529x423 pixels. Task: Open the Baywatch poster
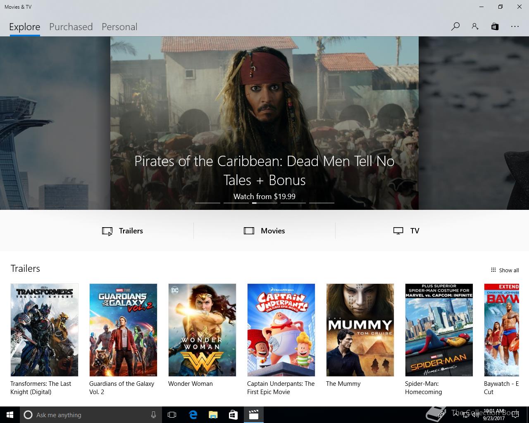point(501,330)
